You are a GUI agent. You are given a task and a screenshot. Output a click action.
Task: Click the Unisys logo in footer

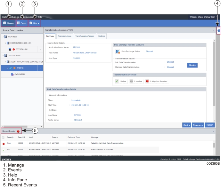tap(6, 159)
